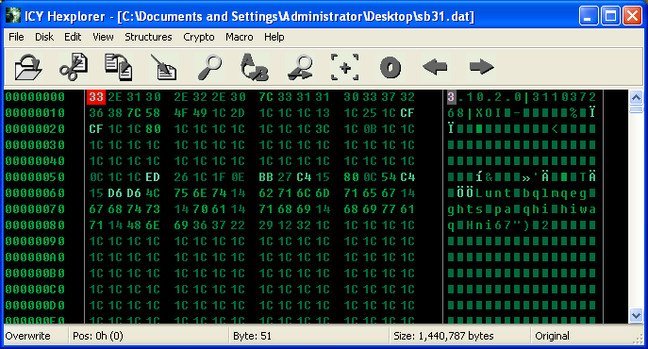Click offset address 00000010
Viewport: 648px width, 349px height.
[35, 113]
